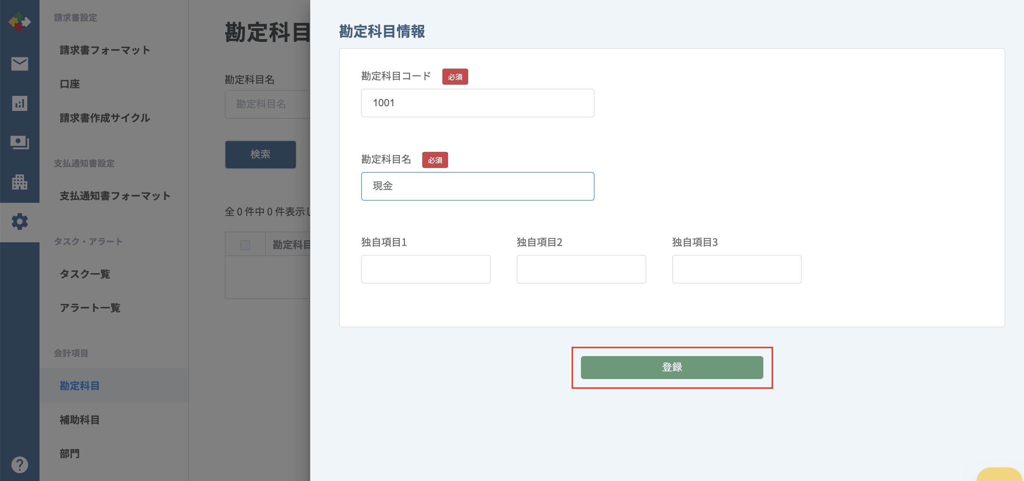The image size is (1024, 481).
Task: Focus the 勘定科目名 field containing 現金
Action: coord(478,186)
